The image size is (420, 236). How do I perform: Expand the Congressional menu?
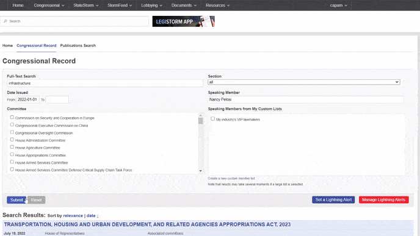click(x=49, y=5)
